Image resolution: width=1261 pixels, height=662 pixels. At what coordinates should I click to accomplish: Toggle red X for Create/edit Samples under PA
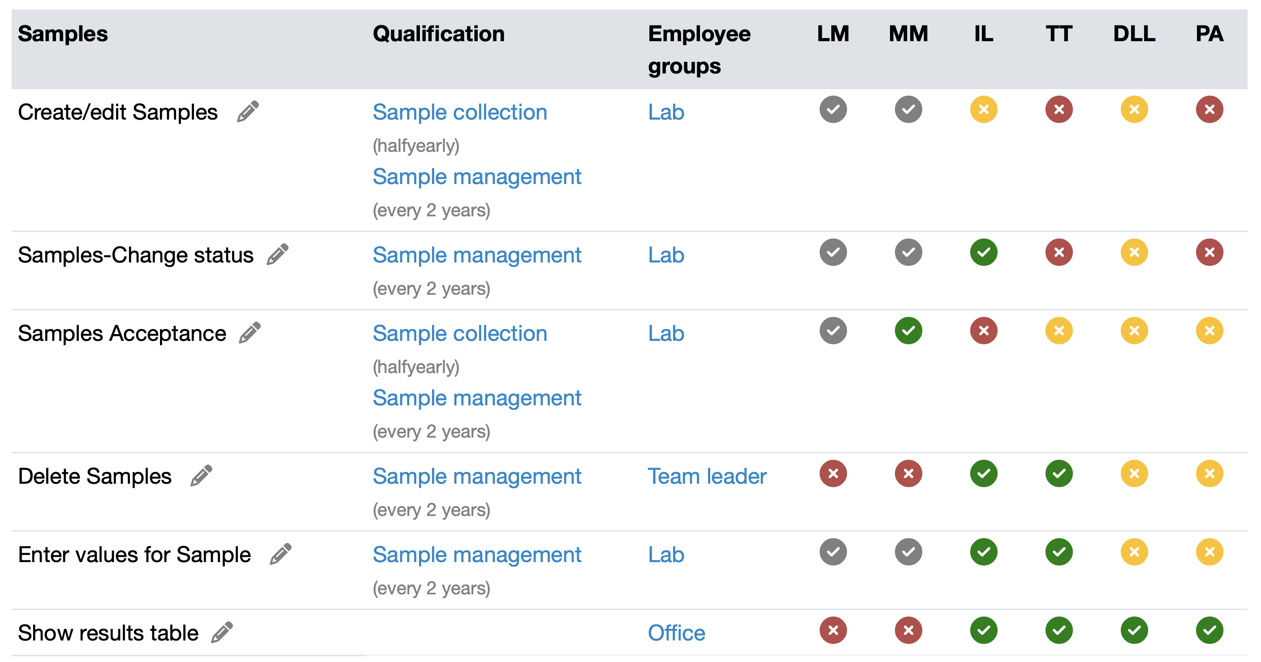coord(1209,110)
